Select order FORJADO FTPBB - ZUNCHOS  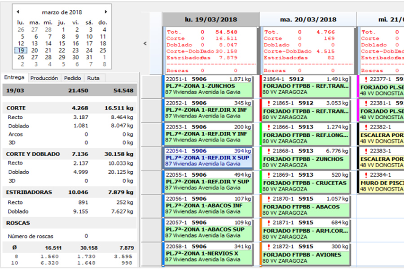coord(306,158)
